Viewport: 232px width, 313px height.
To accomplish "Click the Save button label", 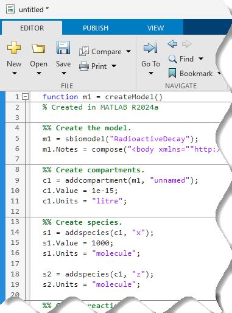I will [63, 64].
